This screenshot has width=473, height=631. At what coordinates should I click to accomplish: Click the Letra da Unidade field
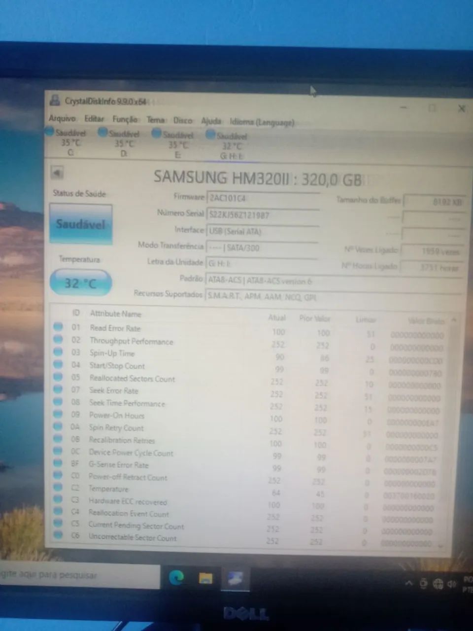(262, 264)
